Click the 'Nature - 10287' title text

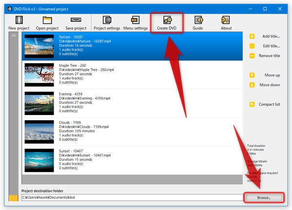[x=71, y=37]
